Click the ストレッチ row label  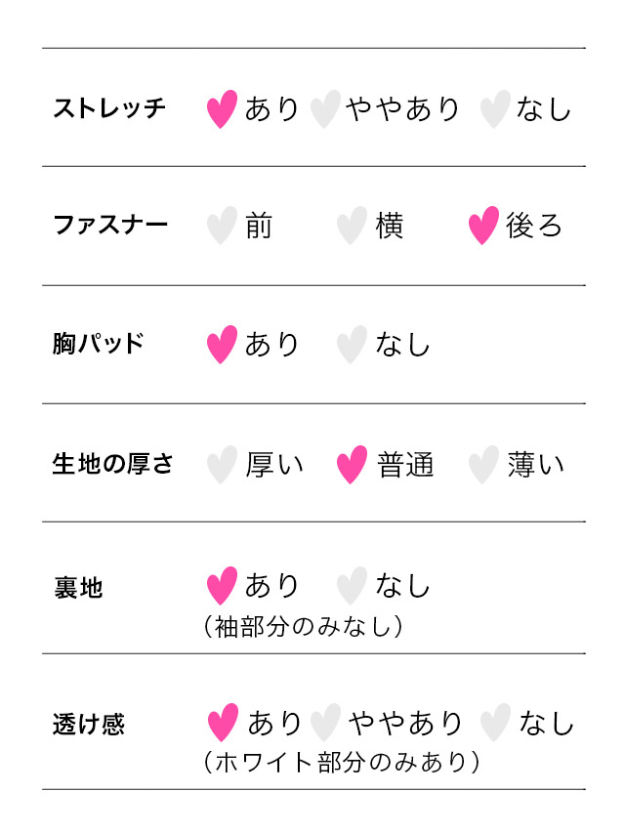pyautogui.click(x=109, y=108)
